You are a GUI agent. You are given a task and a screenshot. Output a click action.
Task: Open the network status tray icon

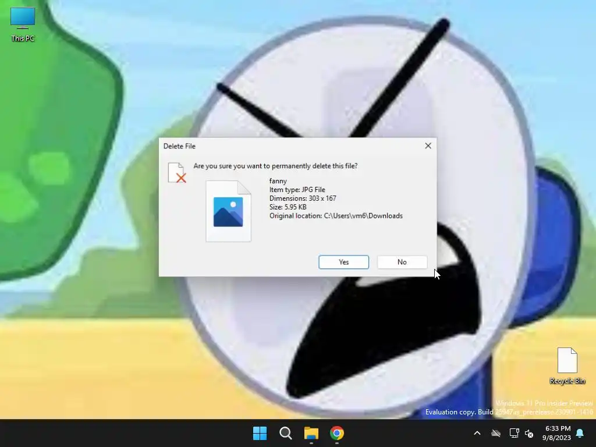(x=514, y=433)
